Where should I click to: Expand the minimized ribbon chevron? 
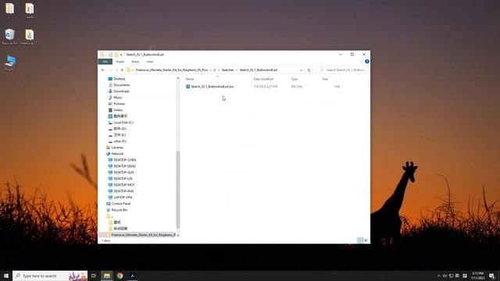[x=362, y=62]
